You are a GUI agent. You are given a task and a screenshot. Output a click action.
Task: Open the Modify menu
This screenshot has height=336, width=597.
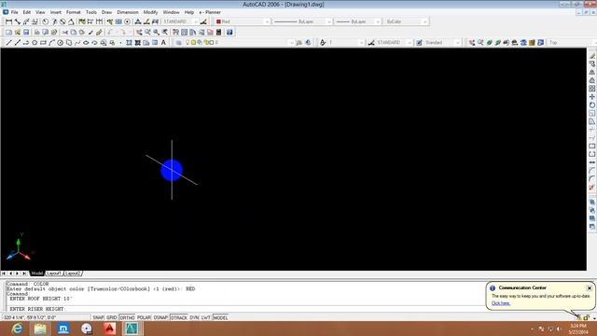pos(150,12)
